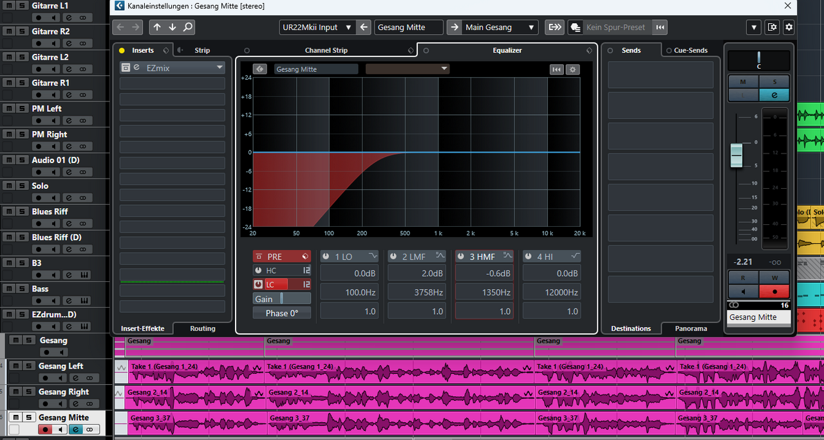Click channel name field Gesang Mitte in toolbar
Image resolution: width=824 pixels, height=440 pixels.
(x=409, y=27)
